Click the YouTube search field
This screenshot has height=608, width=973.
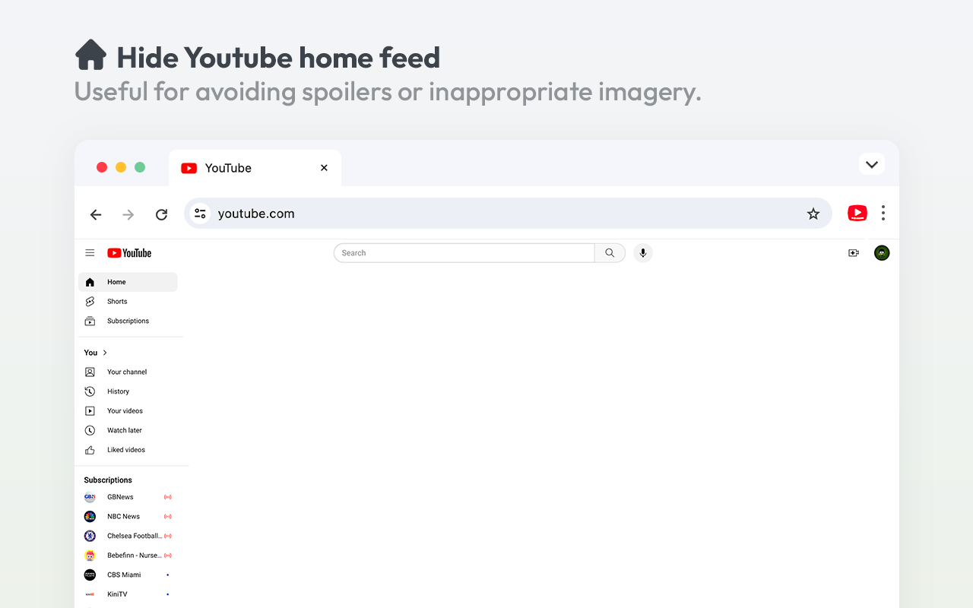[464, 253]
